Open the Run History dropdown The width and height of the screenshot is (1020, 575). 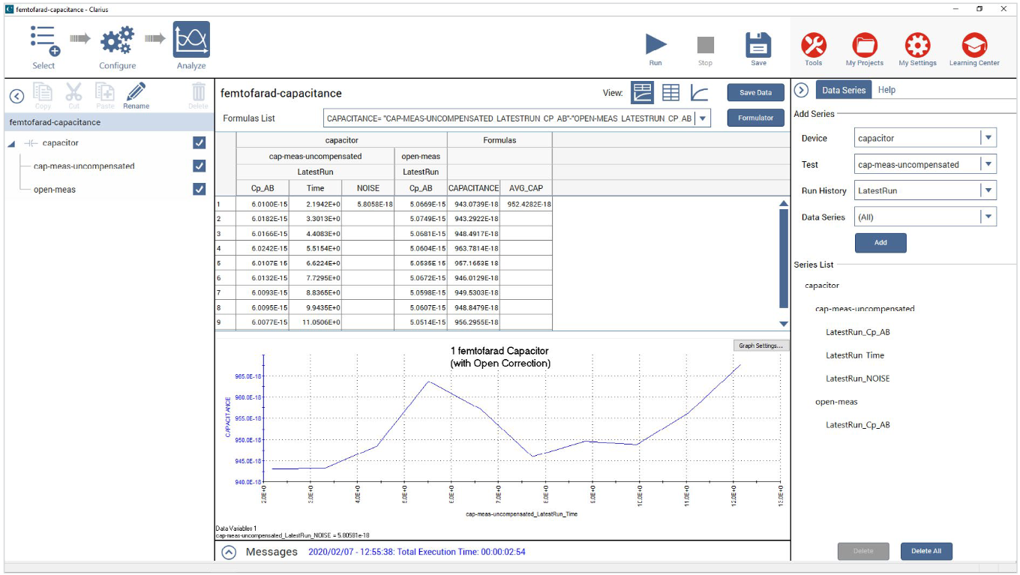tap(988, 190)
